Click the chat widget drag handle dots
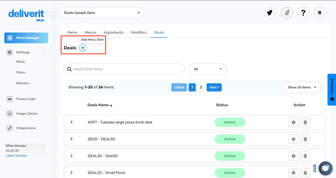 [315, 168]
